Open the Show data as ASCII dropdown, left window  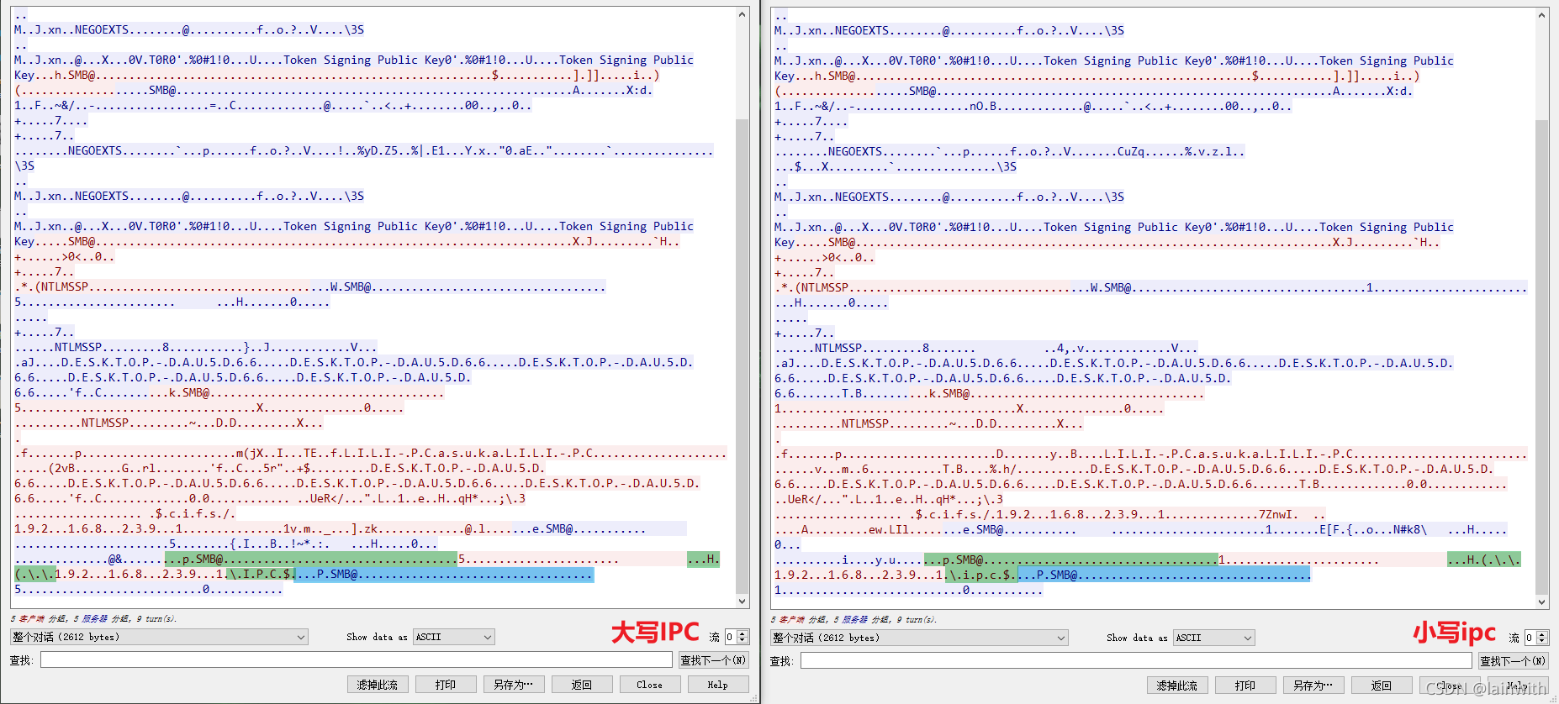pyautogui.click(x=453, y=637)
